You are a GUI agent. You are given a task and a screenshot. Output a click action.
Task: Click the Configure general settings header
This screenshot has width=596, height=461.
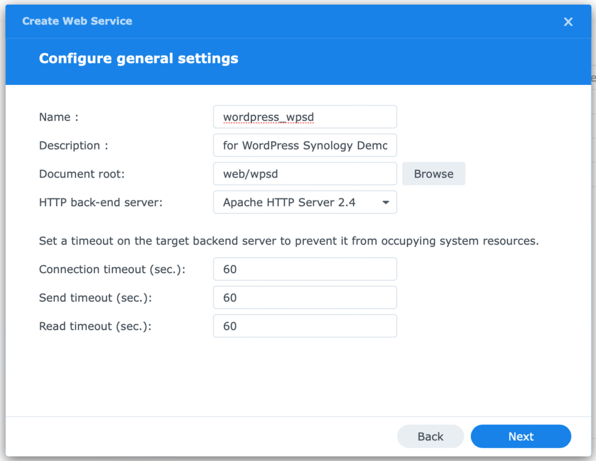[139, 58]
